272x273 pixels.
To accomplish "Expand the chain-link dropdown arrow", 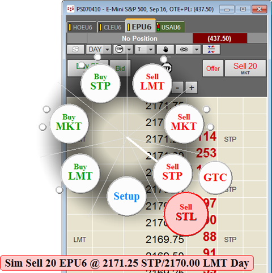I will [x=197, y=49].
